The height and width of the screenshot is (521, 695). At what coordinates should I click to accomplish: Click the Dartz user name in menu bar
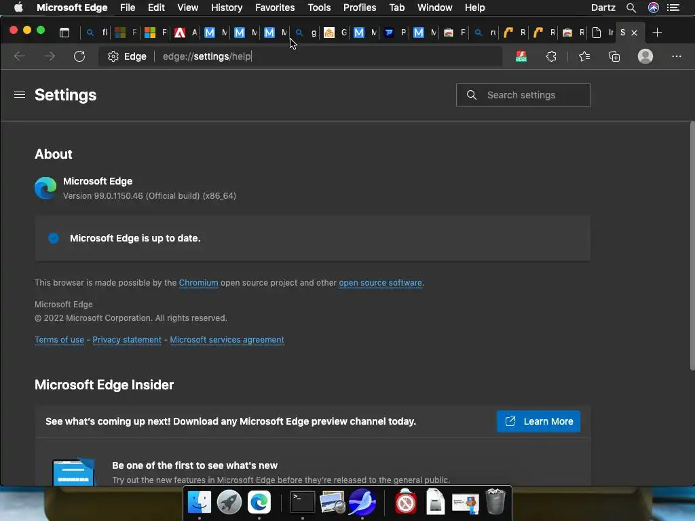(x=603, y=7)
